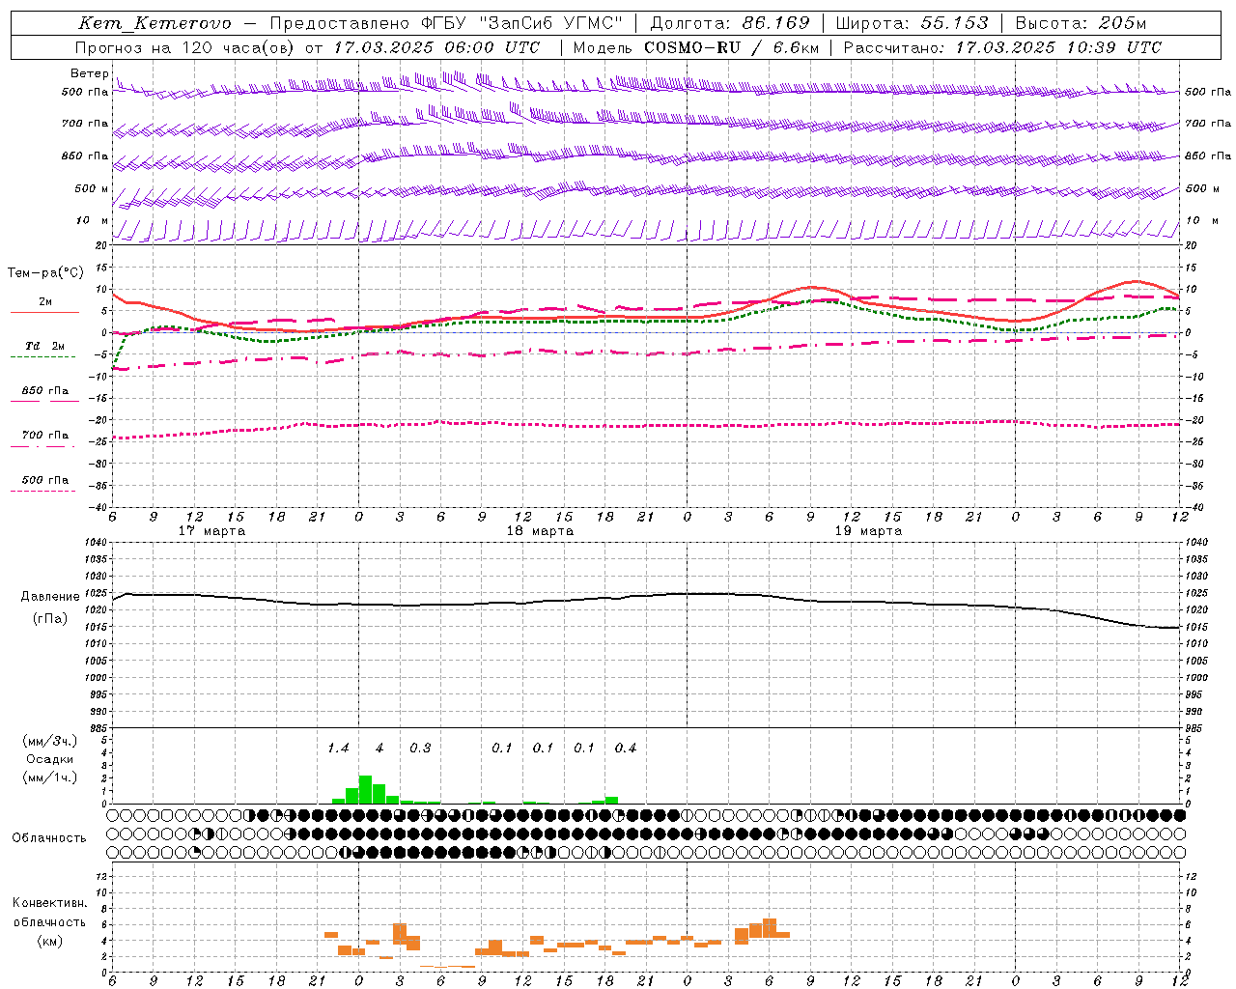
Task: Click the '(мм/1ч.)' precipitation unit label
Action: (x=50, y=777)
